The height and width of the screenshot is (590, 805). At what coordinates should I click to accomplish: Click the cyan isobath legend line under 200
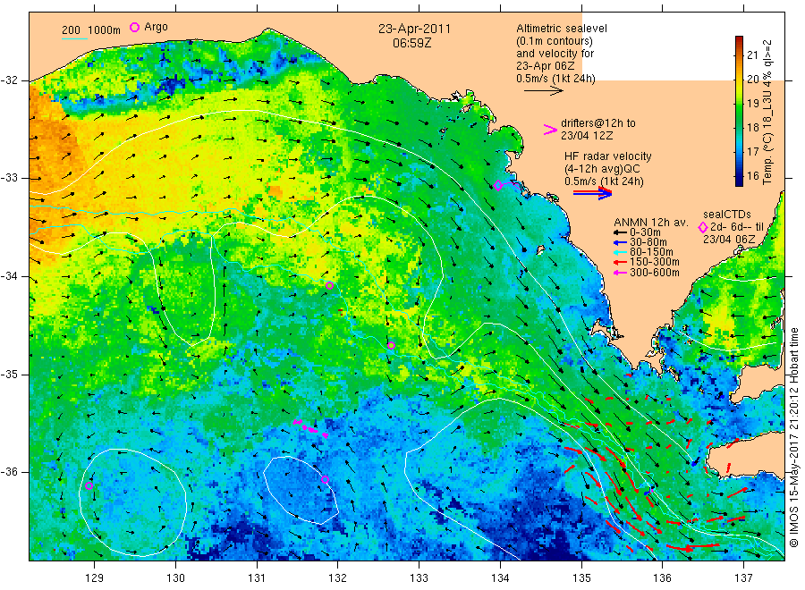point(74,38)
